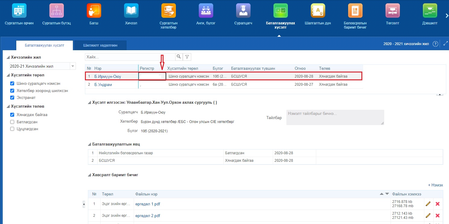
Task: Click Бүлэг column header
Action: click(x=218, y=68)
